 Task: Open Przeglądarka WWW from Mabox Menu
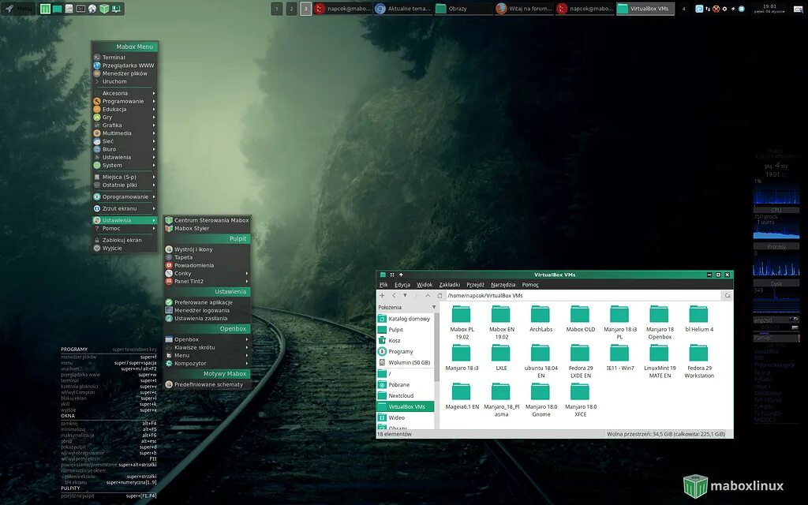124,65
